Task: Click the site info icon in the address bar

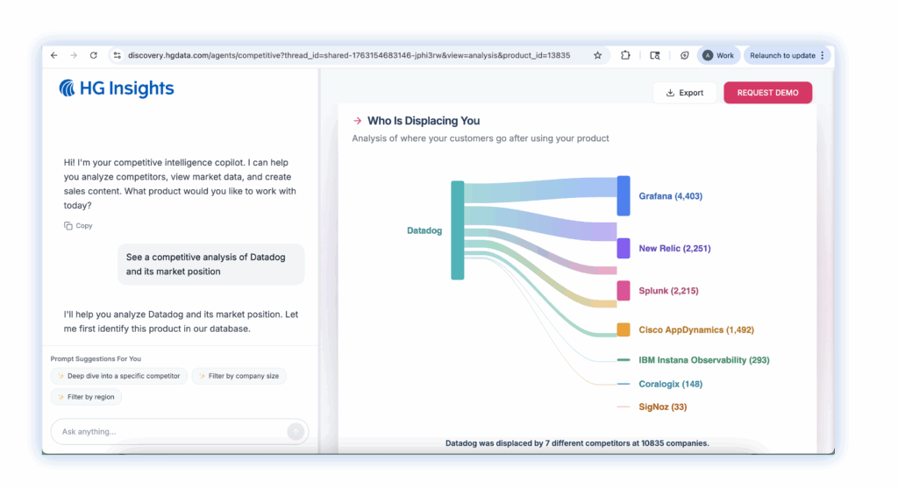Action: (x=117, y=55)
